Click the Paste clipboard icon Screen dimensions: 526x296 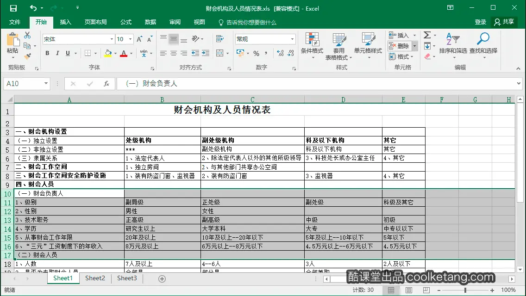pos(13,40)
